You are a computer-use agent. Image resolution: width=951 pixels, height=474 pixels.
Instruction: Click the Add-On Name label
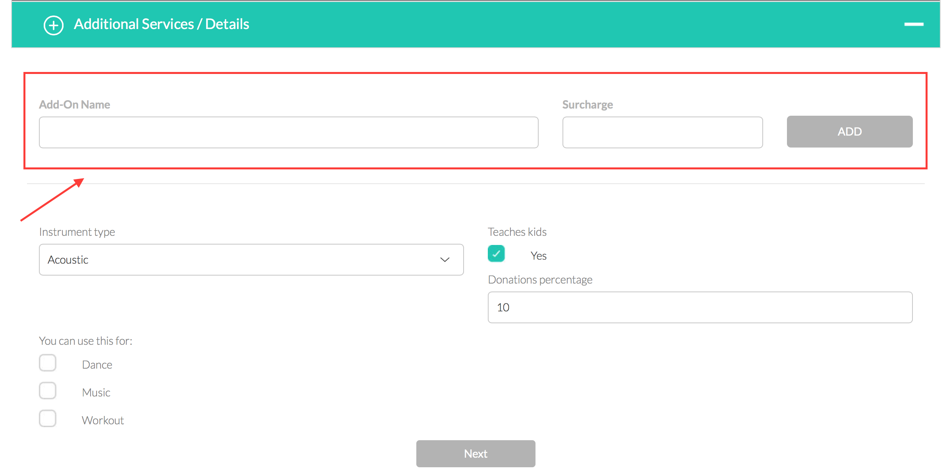click(75, 105)
